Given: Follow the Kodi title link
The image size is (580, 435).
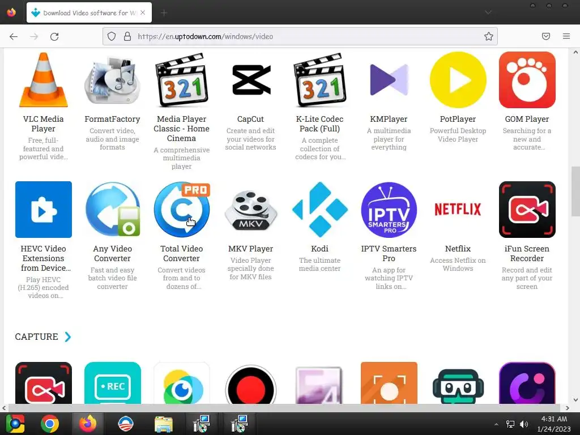Looking at the screenshot, I should pyautogui.click(x=319, y=249).
